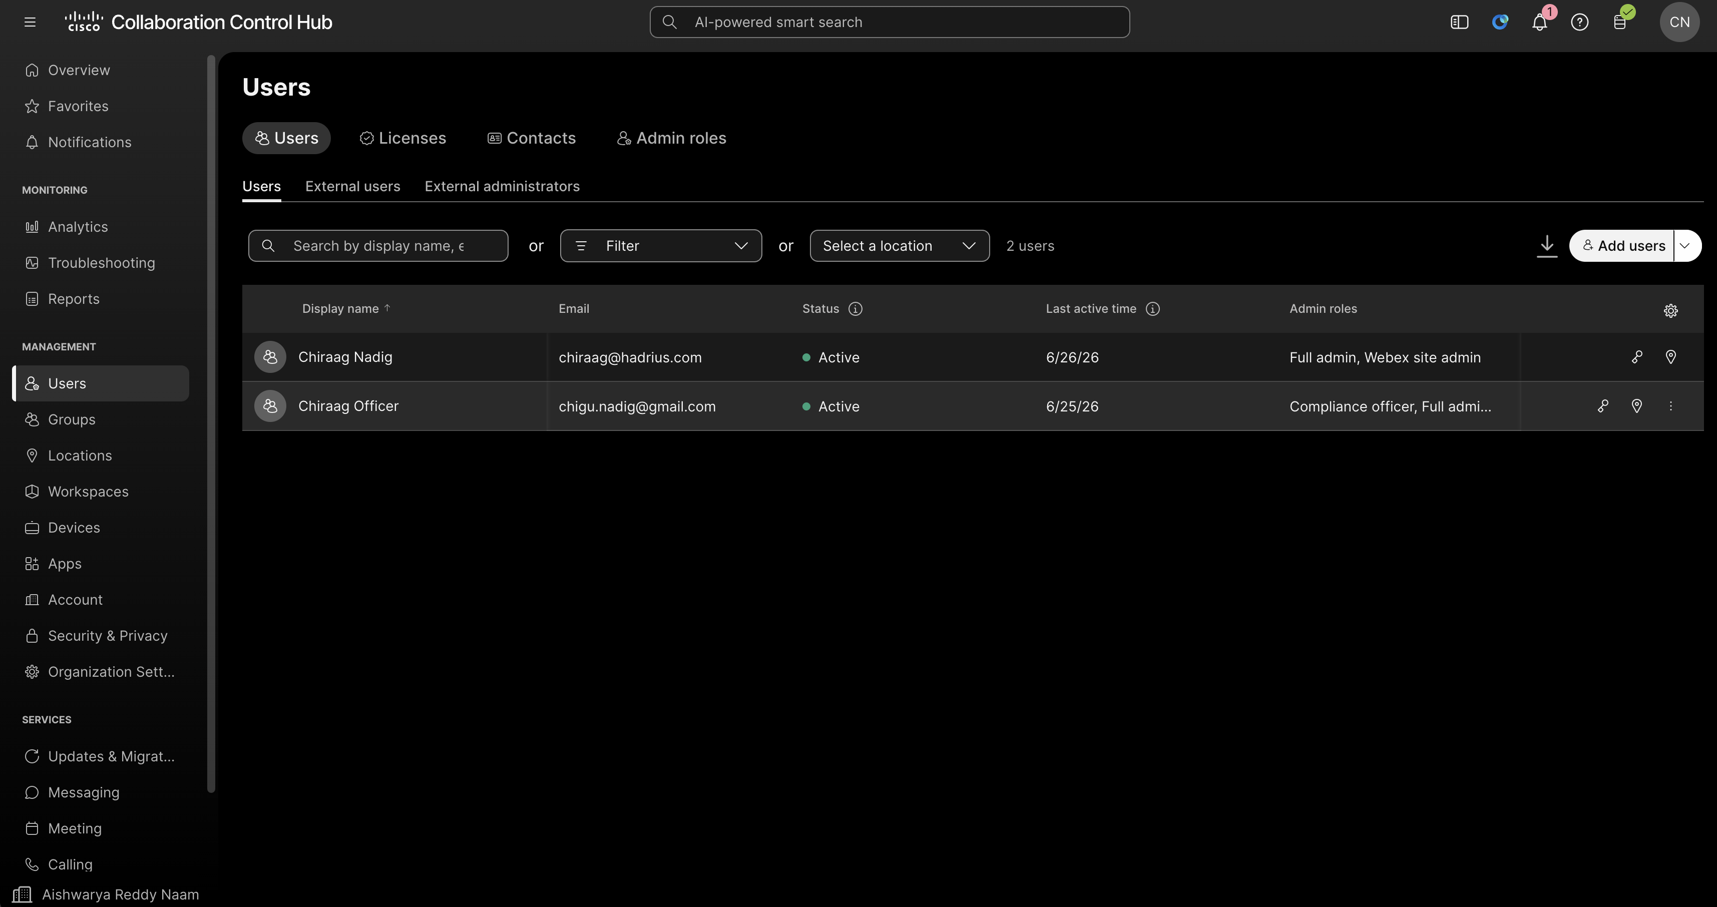Viewport: 1717px width, 907px height.
Task: Switch to External users sub-tab
Action: (x=352, y=186)
